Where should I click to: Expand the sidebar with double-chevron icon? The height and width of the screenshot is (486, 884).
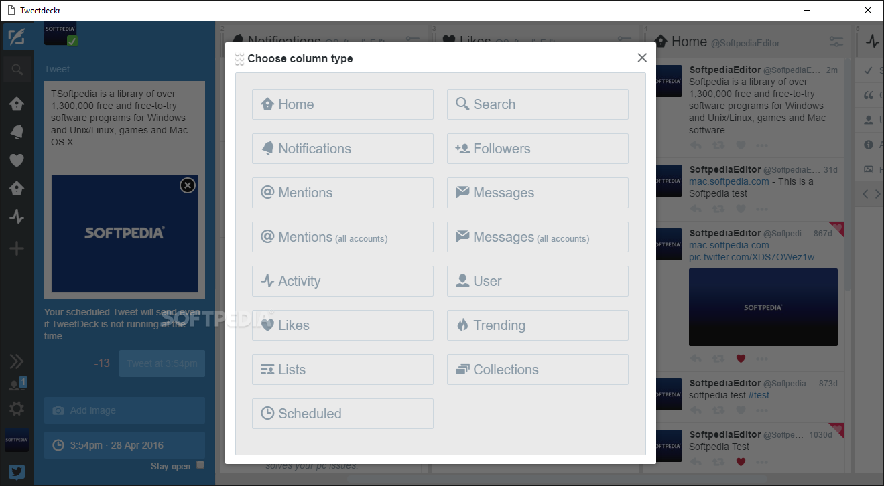tap(17, 362)
